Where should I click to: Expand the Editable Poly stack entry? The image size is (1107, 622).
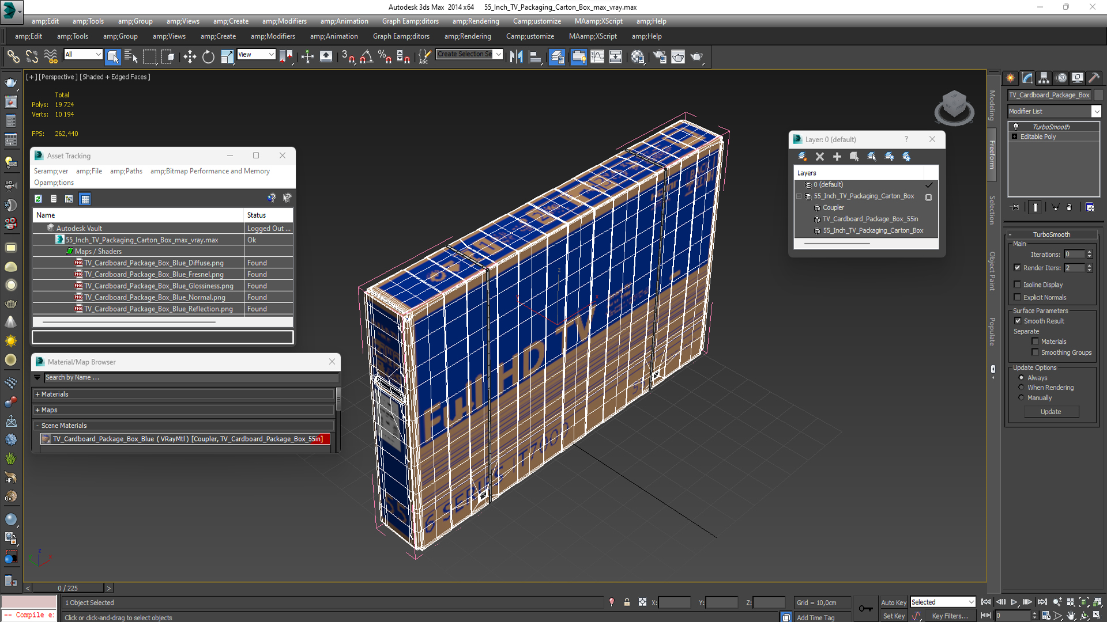pyautogui.click(x=1014, y=136)
